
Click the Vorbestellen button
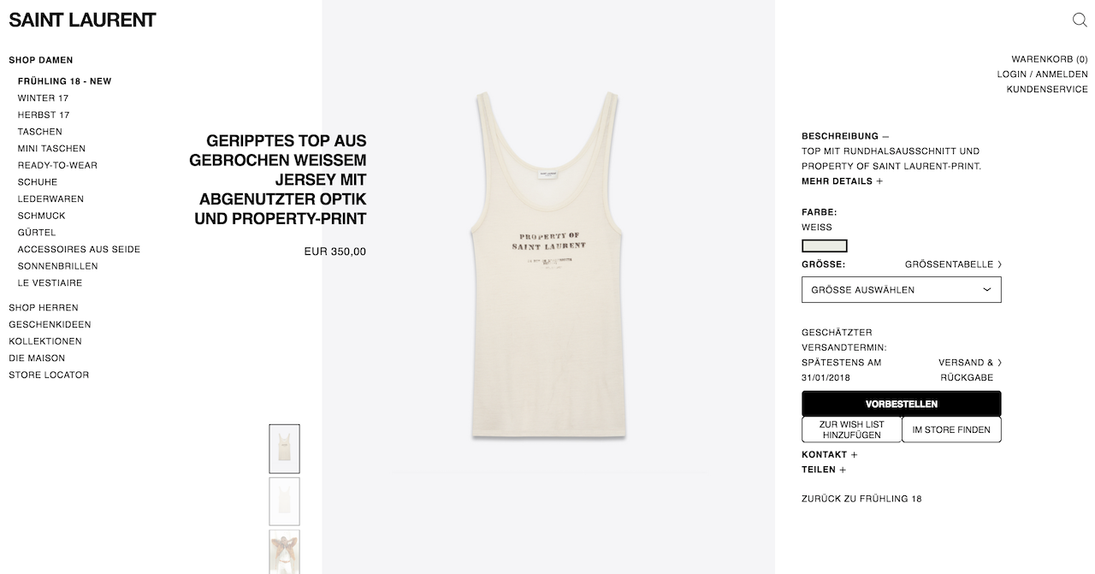[x=901, y=404]
